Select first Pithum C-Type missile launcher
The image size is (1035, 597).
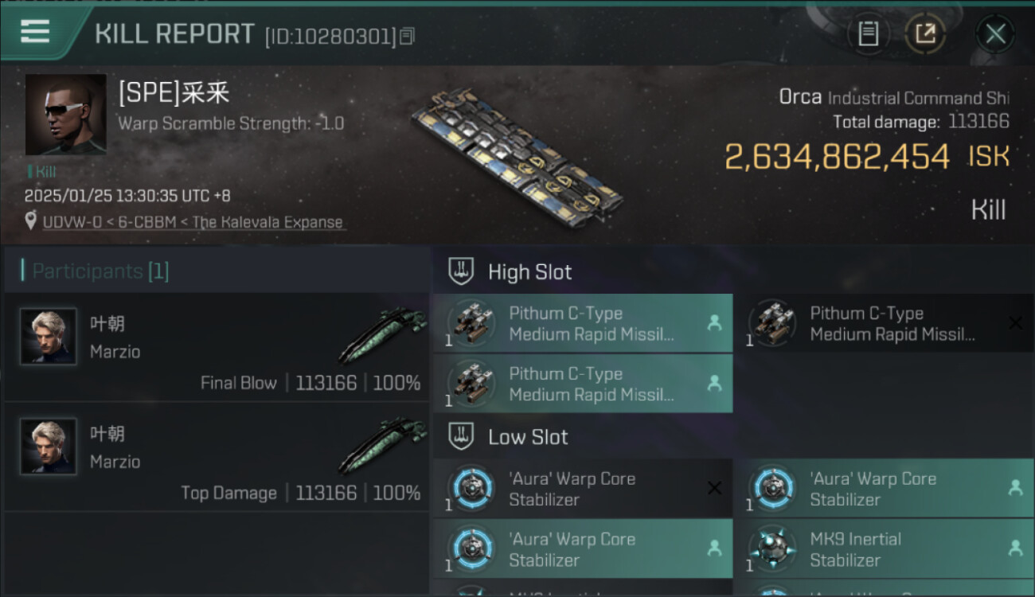583,324
